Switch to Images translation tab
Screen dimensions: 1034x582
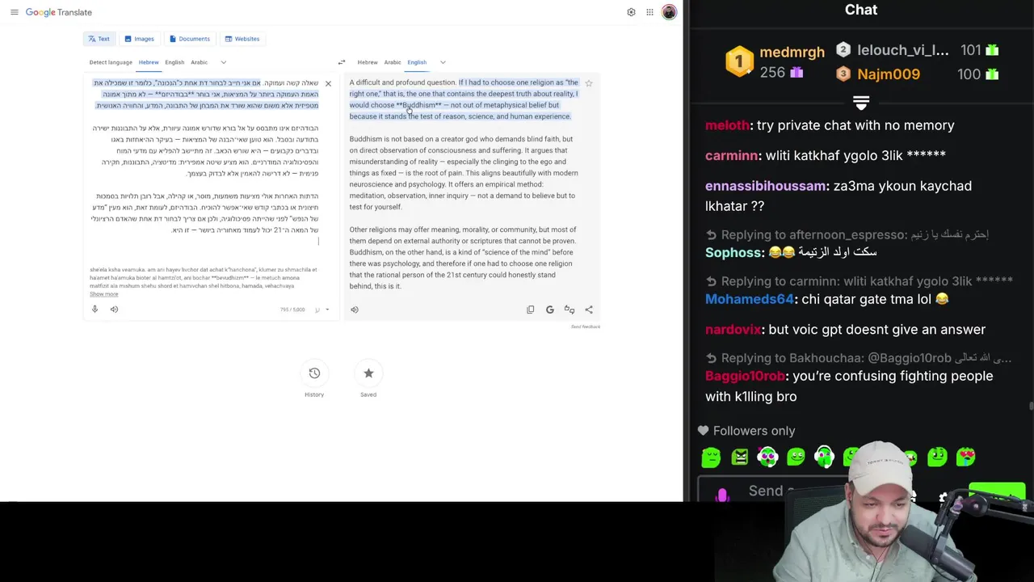point(139,39)
